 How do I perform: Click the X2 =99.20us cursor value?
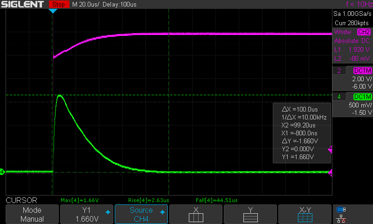[x=298, y=125]
